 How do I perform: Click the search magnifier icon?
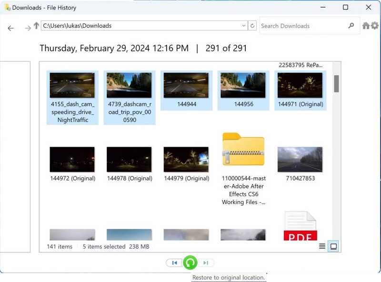click(351, 26)
